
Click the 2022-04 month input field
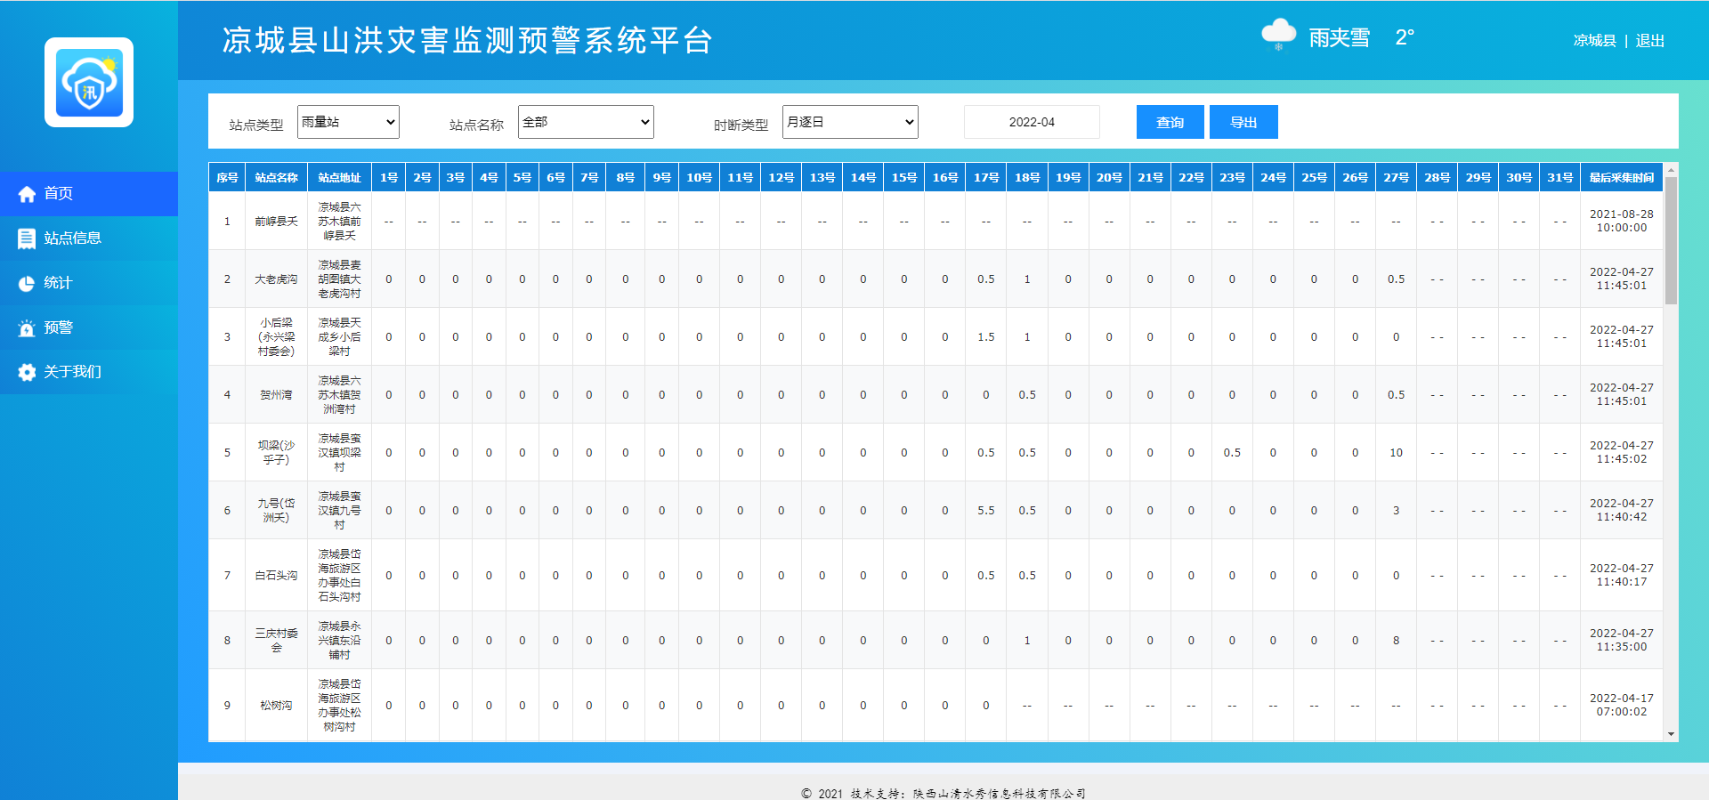point(1032,122)
